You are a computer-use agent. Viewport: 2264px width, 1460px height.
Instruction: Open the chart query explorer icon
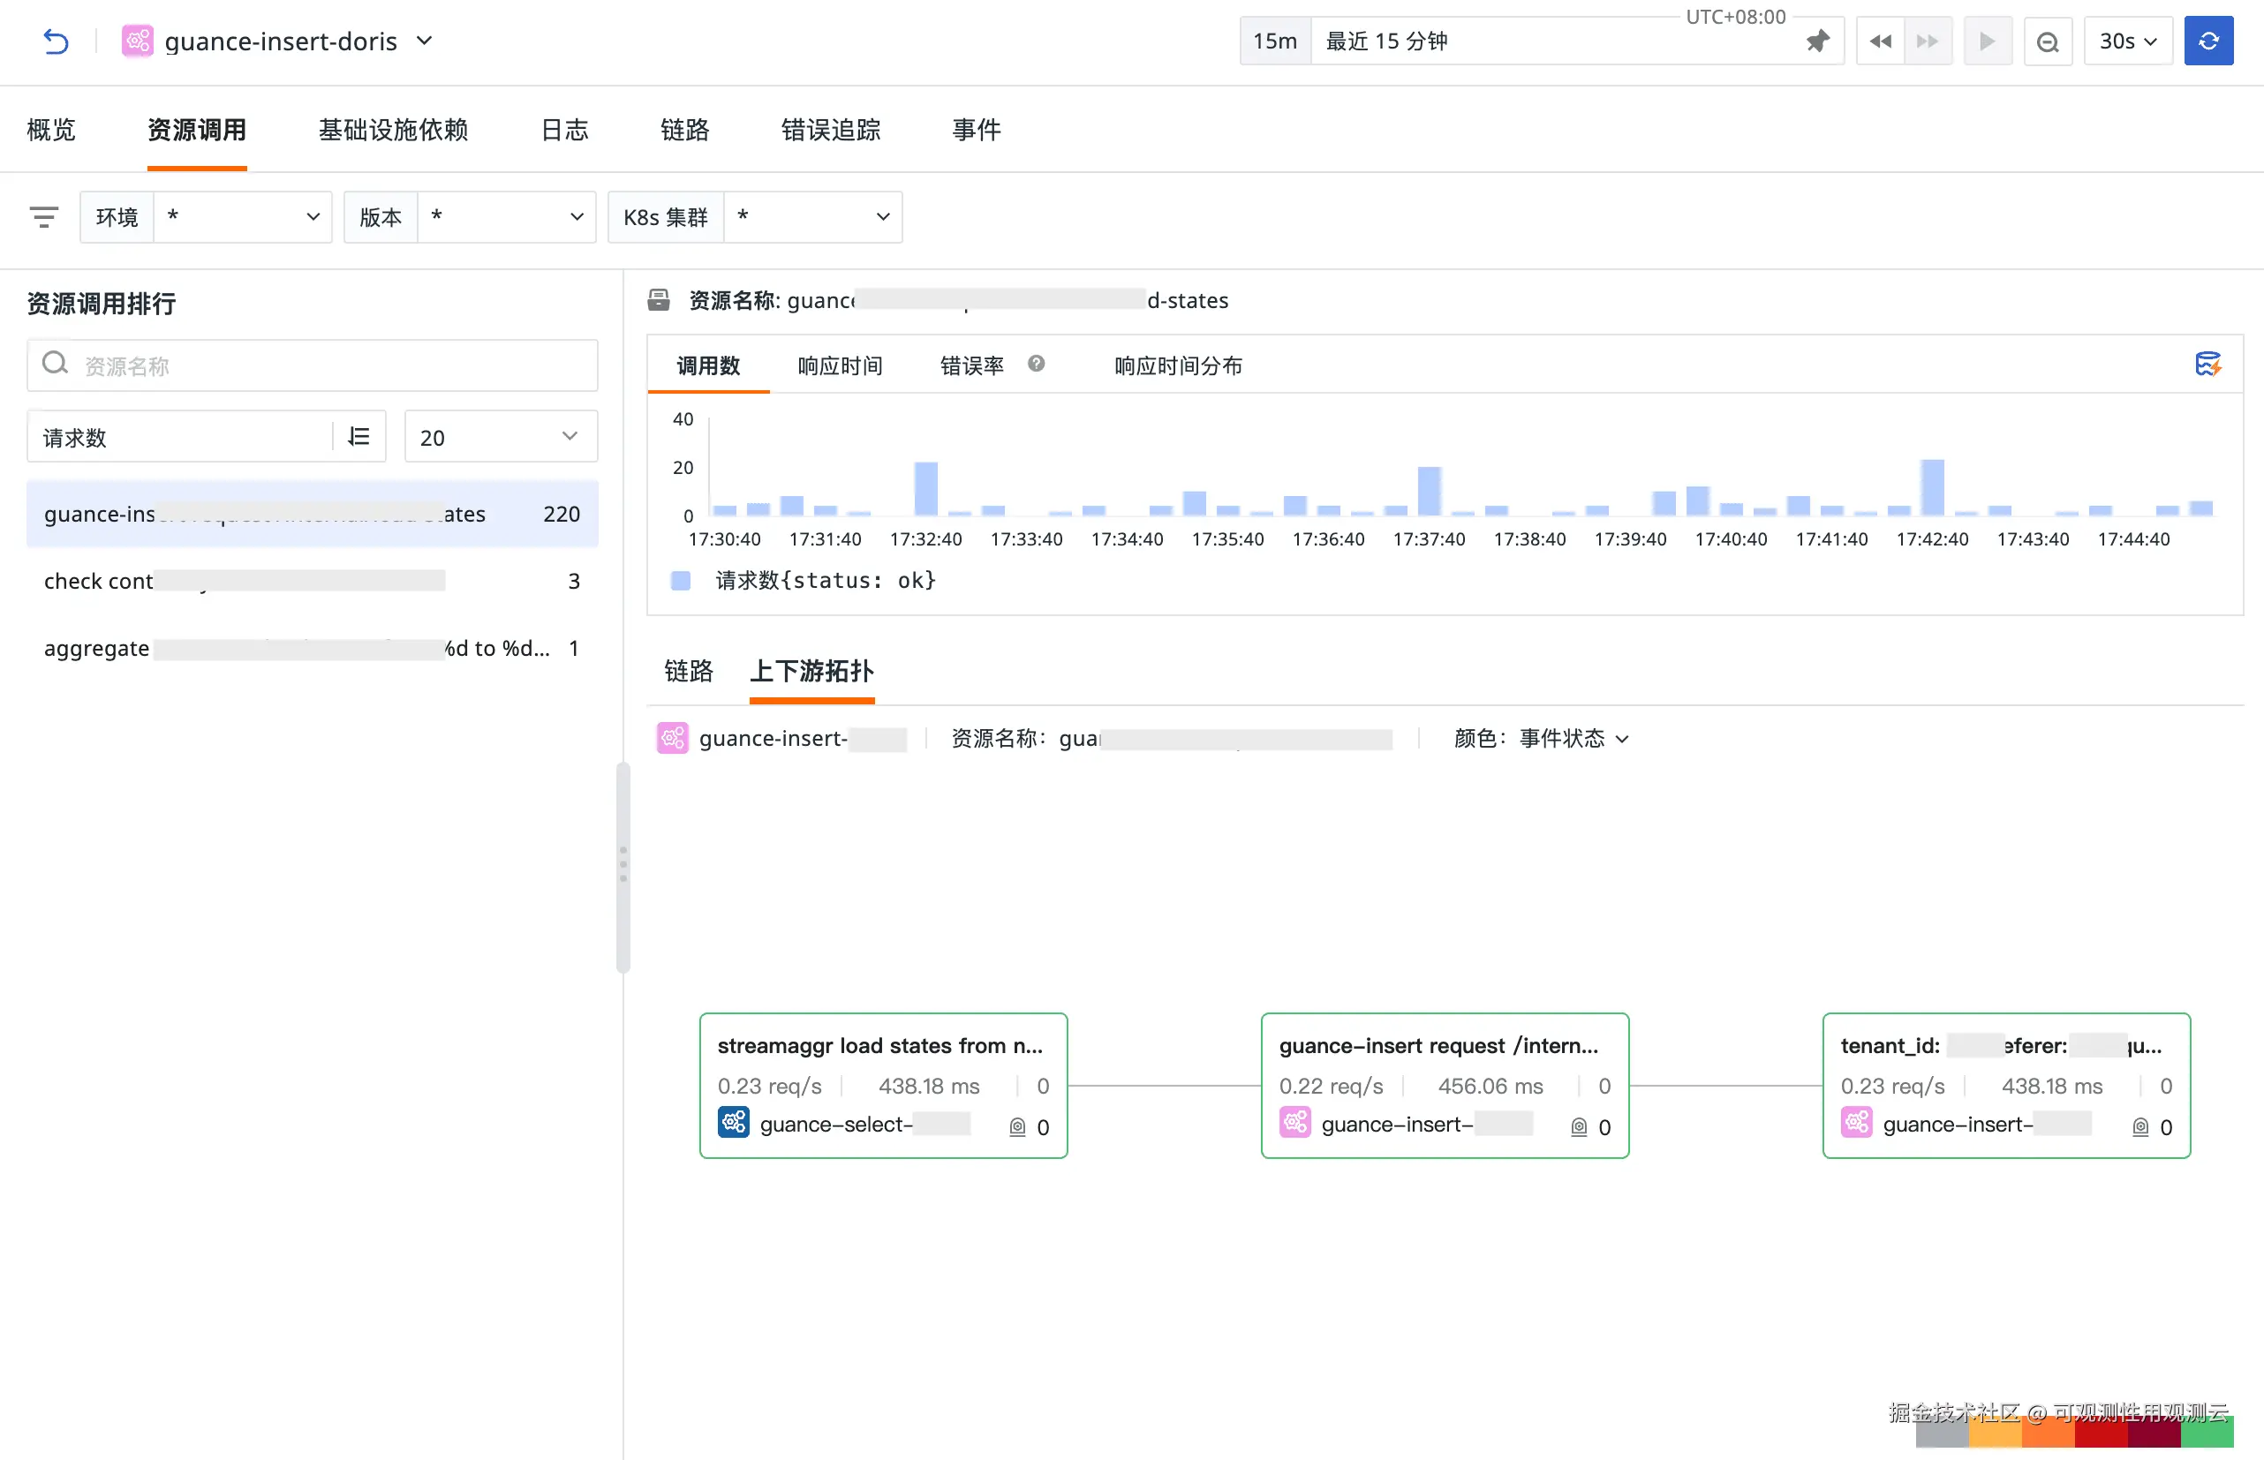[x=2207, y=364]
